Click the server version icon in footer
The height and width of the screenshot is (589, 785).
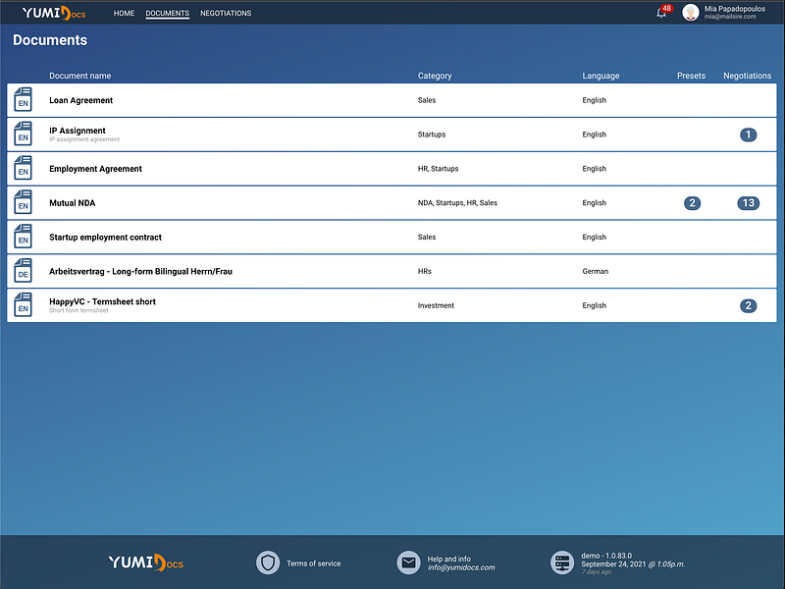tap(562, 562)
